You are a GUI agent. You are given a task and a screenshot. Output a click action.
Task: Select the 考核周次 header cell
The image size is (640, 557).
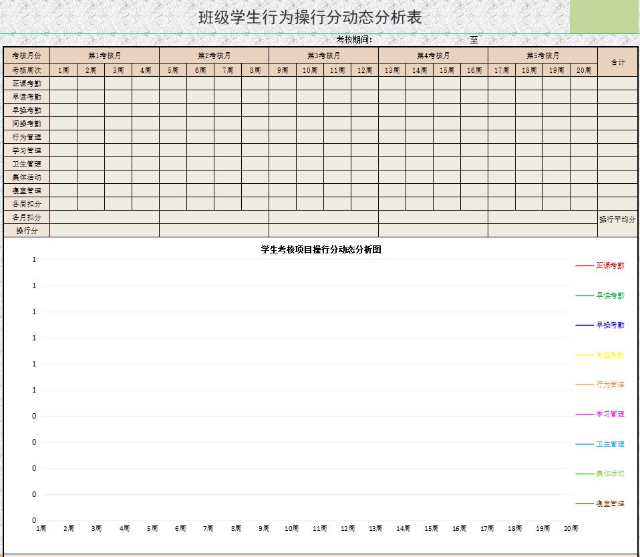click(28, 69)
